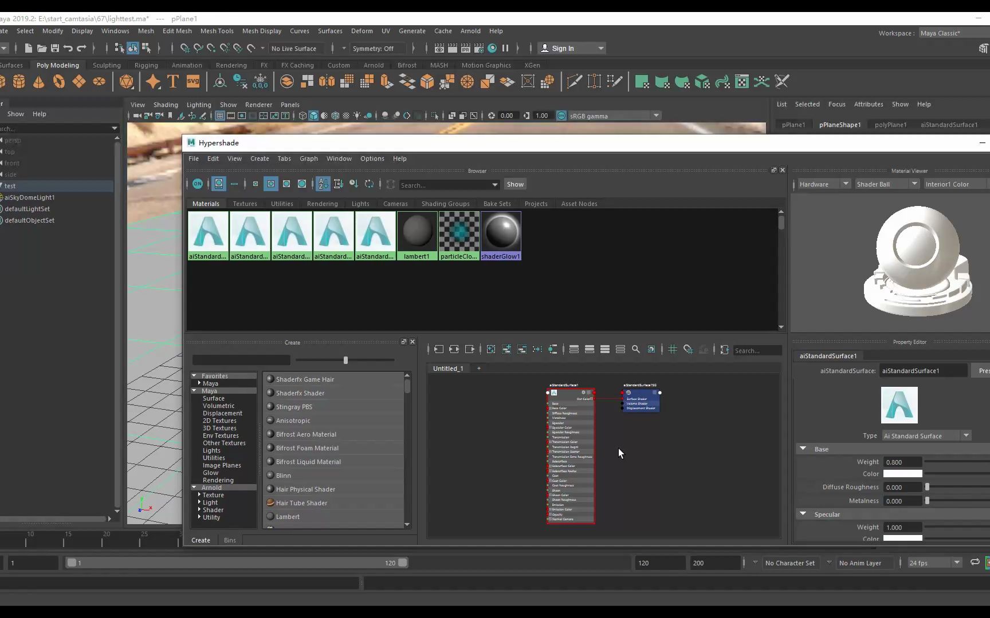Image resolution: width=990 pixels, height=618 pixels.
Task: Collapse the Arnold category in Create tree
Action: tap(194, 488)
